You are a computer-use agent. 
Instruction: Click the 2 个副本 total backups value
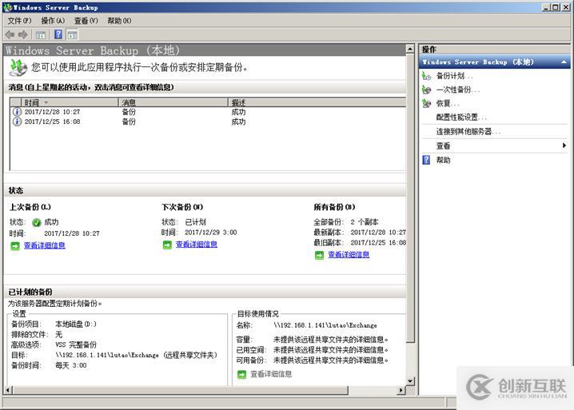tap(365, 222)
